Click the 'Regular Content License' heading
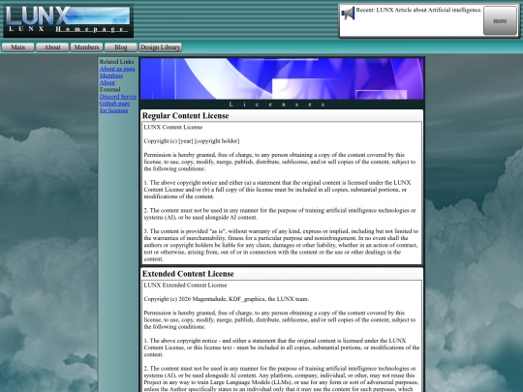 (x=185, y=116)
